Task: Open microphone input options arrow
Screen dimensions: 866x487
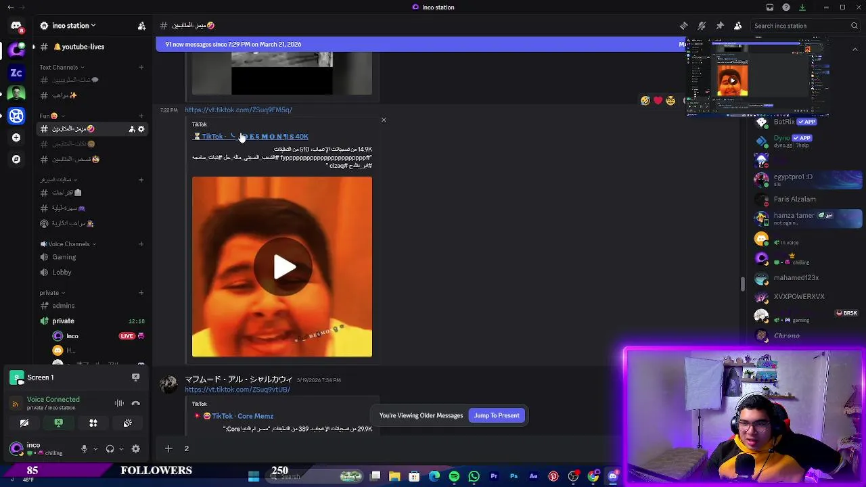Action: 95,448
